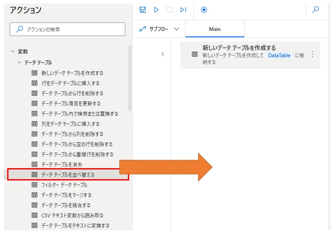Image resolution: width=334 pixels, height=233 pixels.
Task: Collapse the データ テーブル group
Action: 19,62
